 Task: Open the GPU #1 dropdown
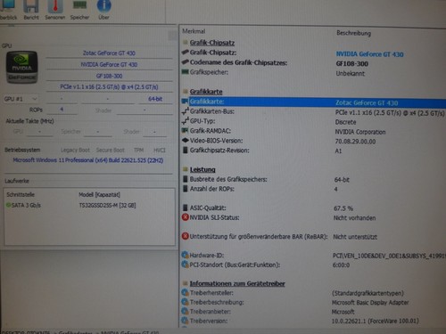tap(21, 99)
